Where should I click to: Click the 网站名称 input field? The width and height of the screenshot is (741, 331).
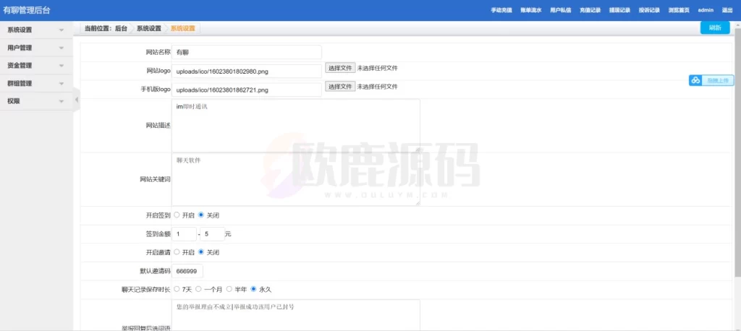coord(246,52)
